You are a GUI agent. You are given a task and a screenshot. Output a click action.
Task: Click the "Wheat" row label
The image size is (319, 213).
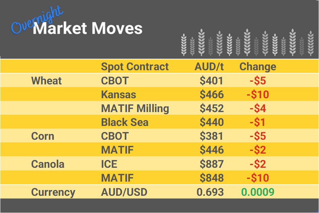47,81
